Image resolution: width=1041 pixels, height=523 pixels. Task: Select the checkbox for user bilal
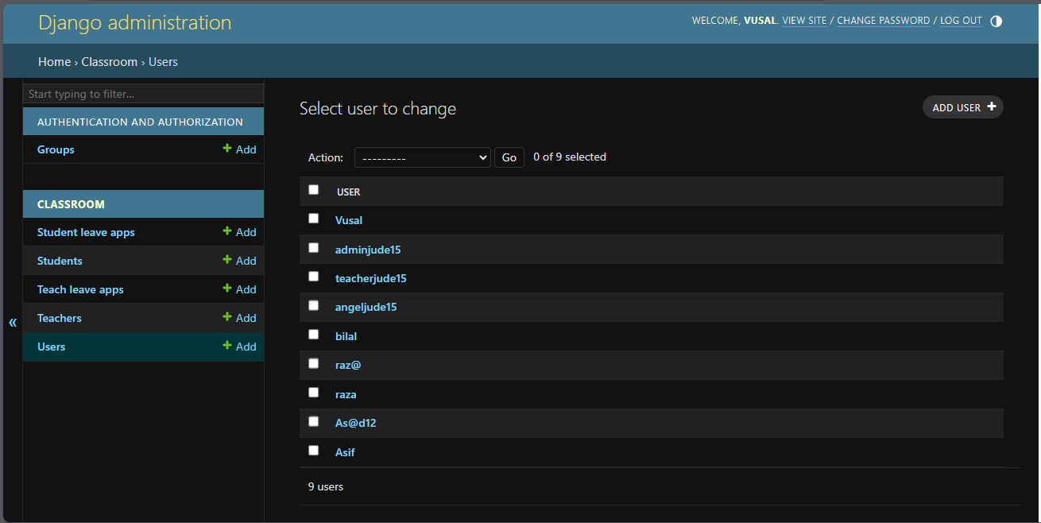313,335
